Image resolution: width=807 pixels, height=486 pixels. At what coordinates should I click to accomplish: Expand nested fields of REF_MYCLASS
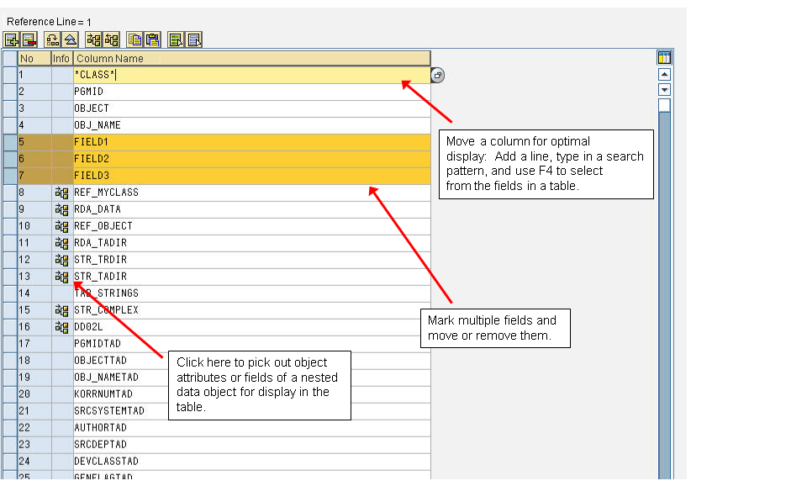(x=61, y=193)
